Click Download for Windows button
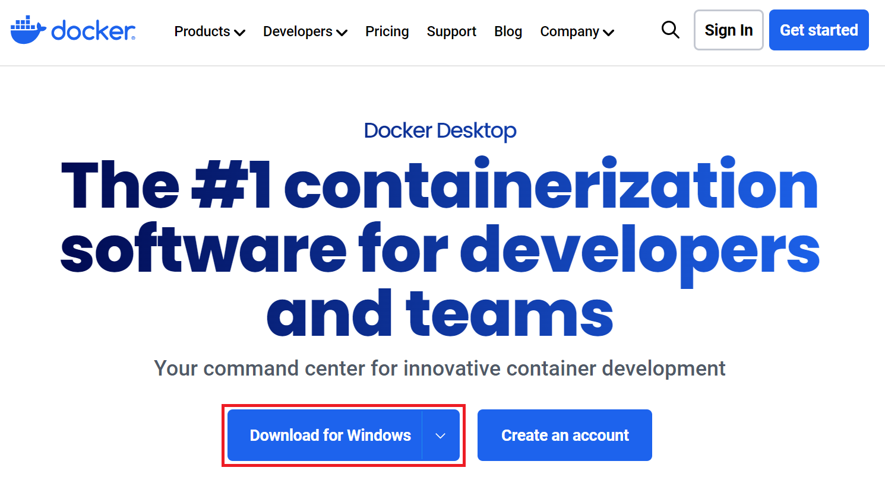This screenshot has width=885, height=496. tap(325, 435)
